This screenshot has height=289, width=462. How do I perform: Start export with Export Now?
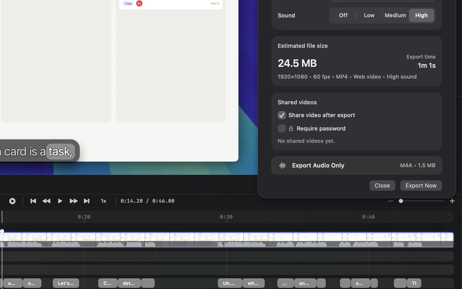(x=421, y=186)
